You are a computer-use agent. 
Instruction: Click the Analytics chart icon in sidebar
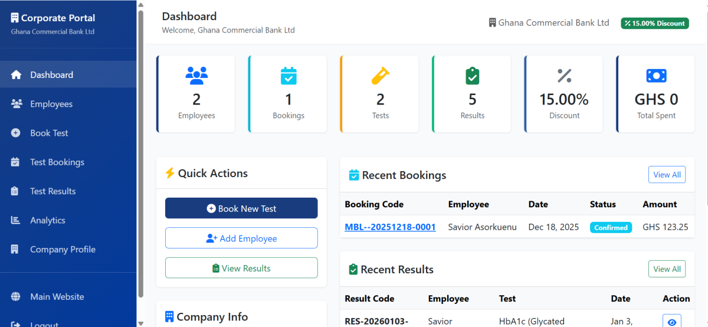(x=16, y=220)
